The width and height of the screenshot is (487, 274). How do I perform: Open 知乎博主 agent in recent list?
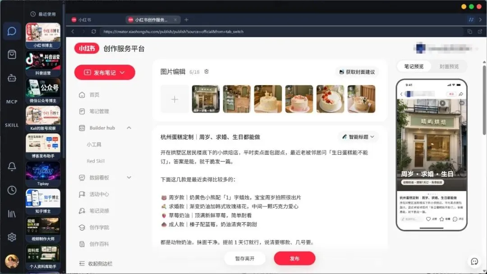pyautogui.click(x=43, y=201)
